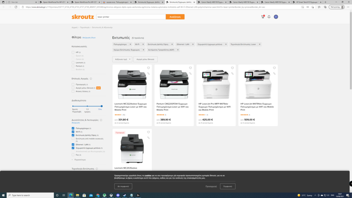
Task: Uncheck the Wi-Fi feature
Action: [73, 132]
